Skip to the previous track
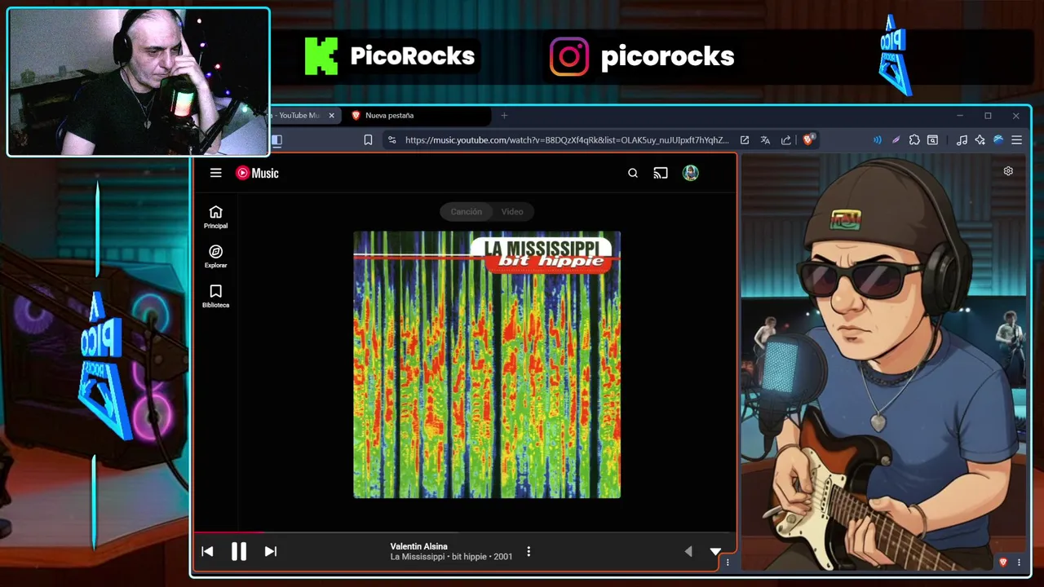The width and height of the screenshot is (1044, 587). click(x=207, y=552)
